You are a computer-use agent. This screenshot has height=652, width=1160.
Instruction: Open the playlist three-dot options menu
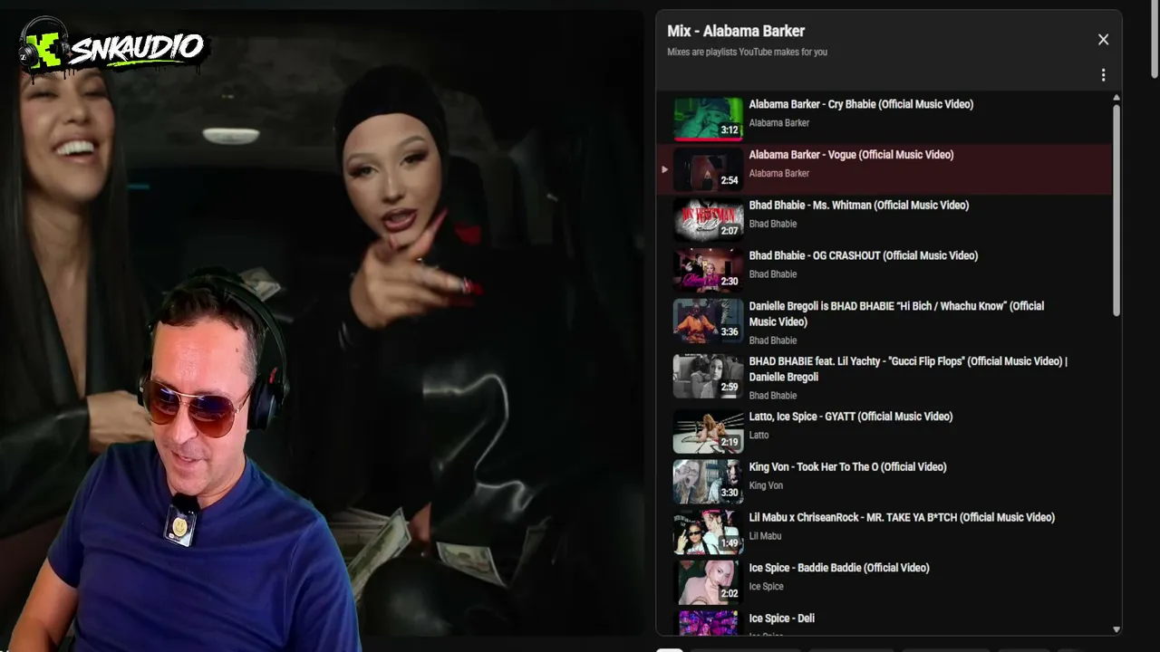[1103, 75]
